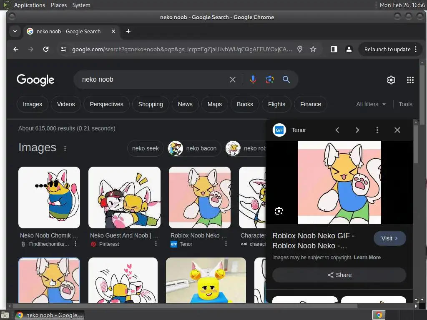Open Chrome three-dot menu beside Relaunch
Image resolution: width=427 pixels, height=320 pixels.
point(416,49)
